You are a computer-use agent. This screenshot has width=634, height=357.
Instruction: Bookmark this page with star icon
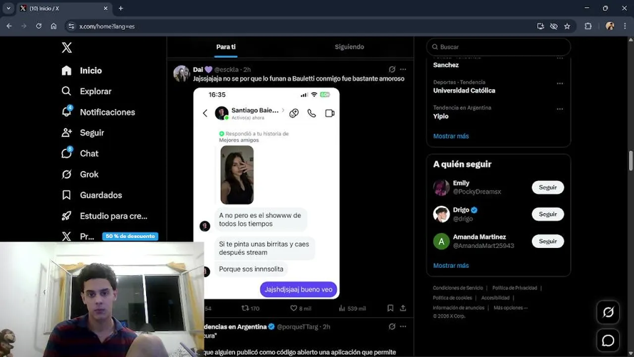click(x=567, y=26)
